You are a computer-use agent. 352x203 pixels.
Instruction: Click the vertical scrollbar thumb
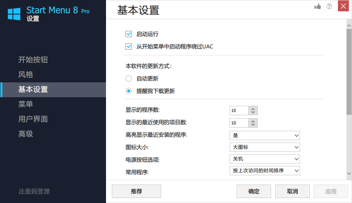coord(349,72)
